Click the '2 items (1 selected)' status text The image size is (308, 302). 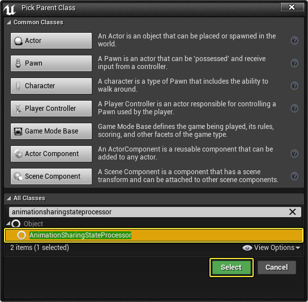click(40, 248)
